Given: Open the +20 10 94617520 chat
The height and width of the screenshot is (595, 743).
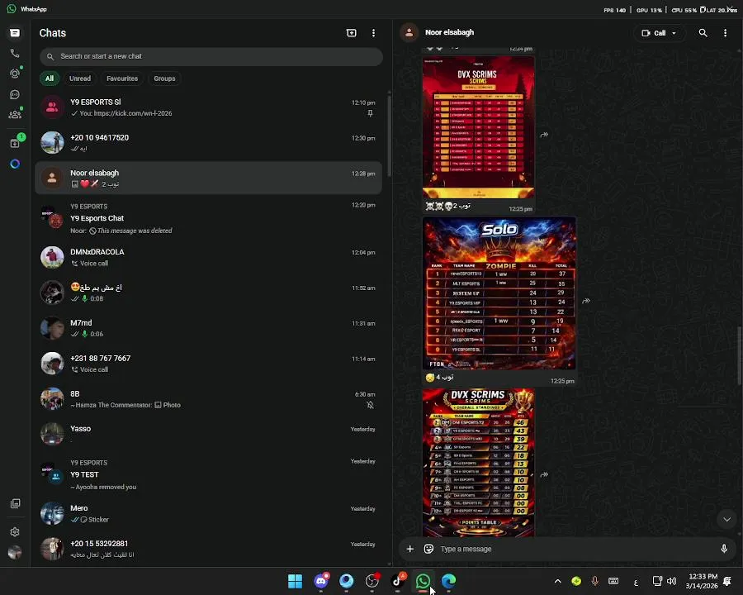Looking at the screenshot, I should (x=209, y=142).
